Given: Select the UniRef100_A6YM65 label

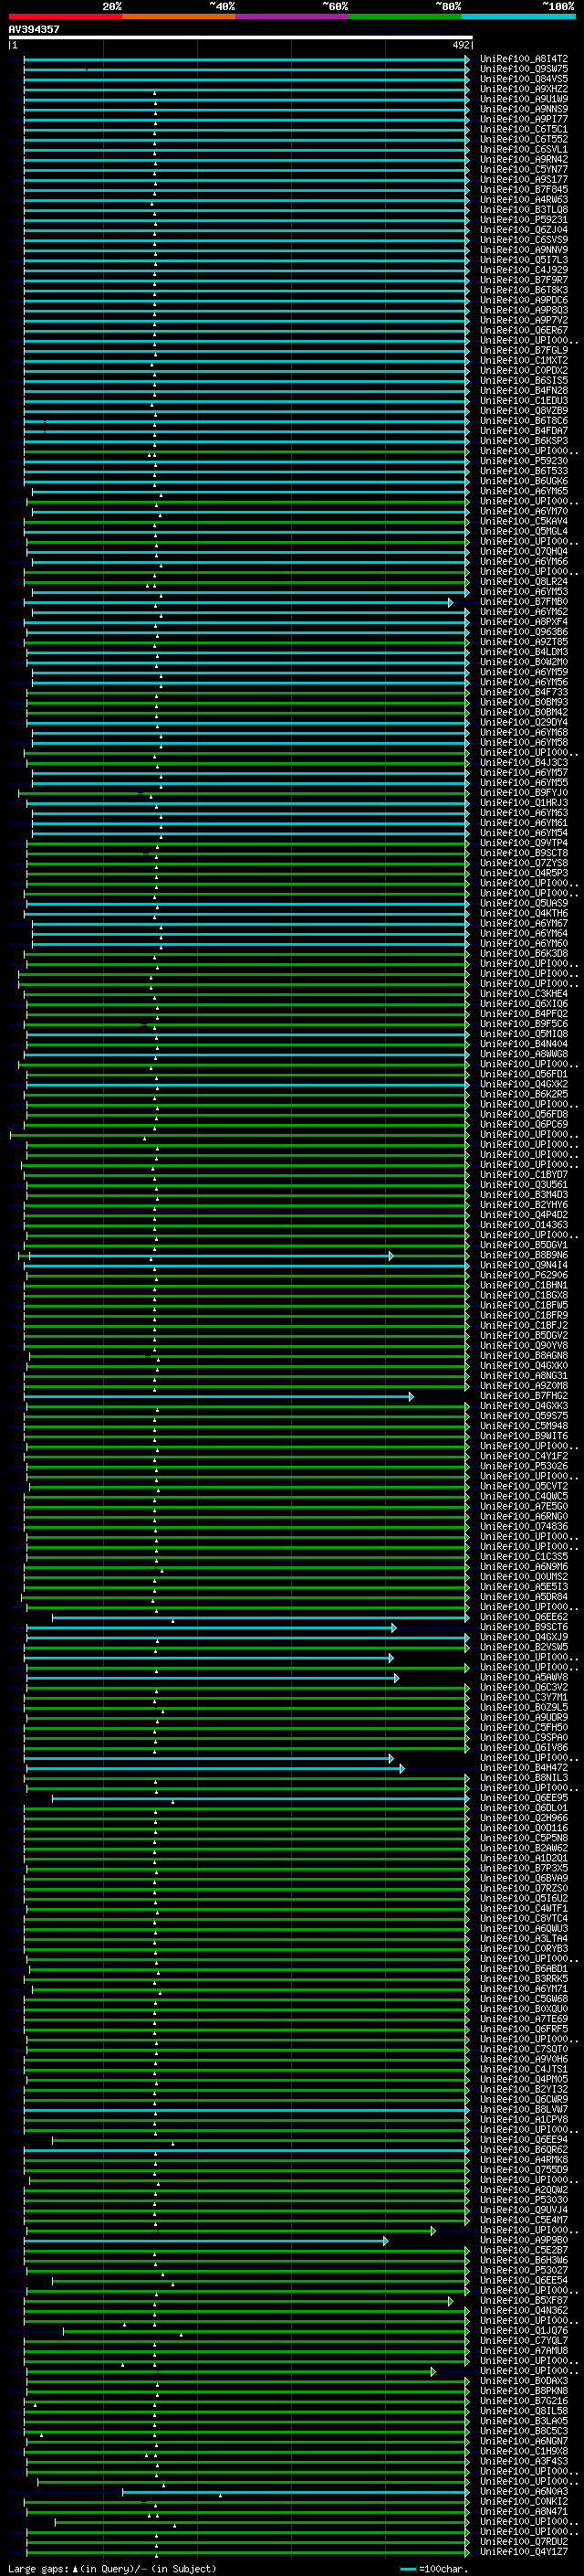Looking at the screenshot, I should [x=524, y=491].
